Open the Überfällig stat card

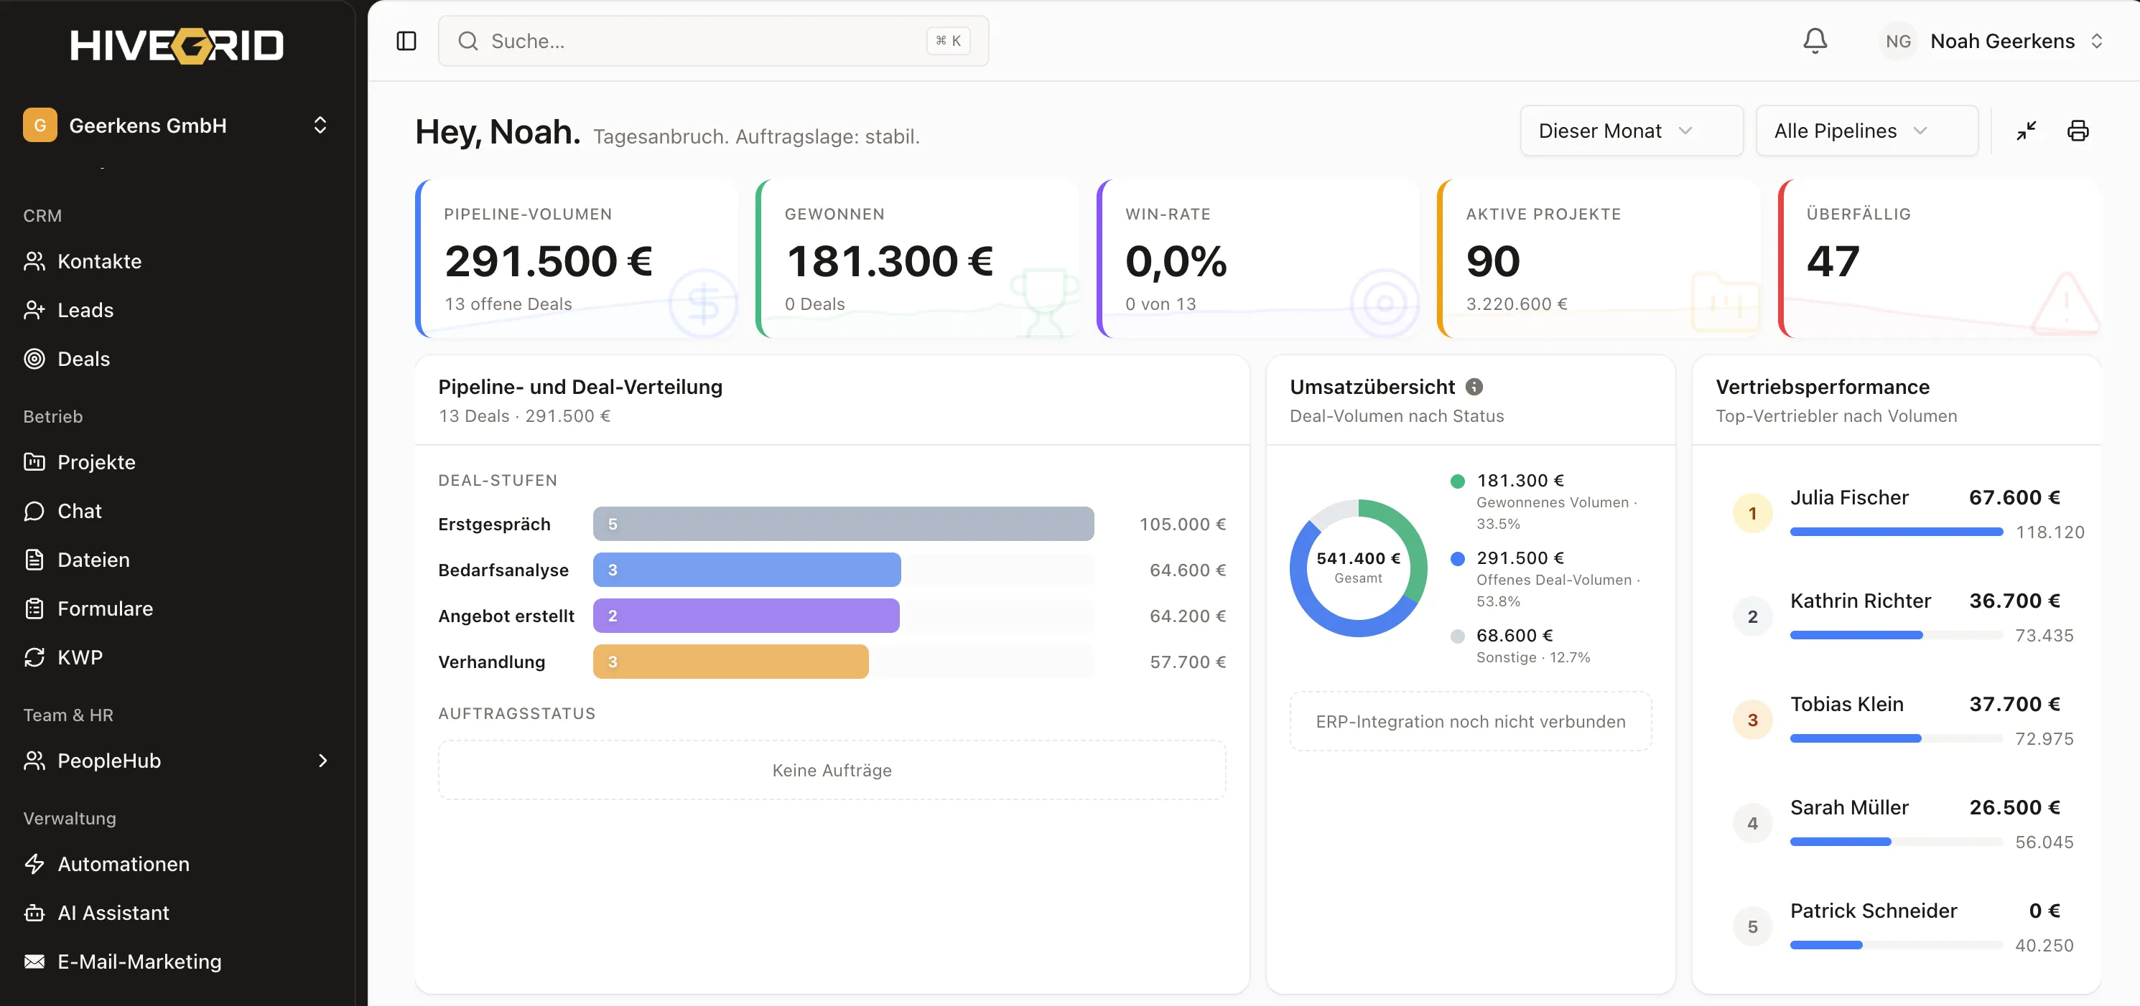click(1939, 258)
